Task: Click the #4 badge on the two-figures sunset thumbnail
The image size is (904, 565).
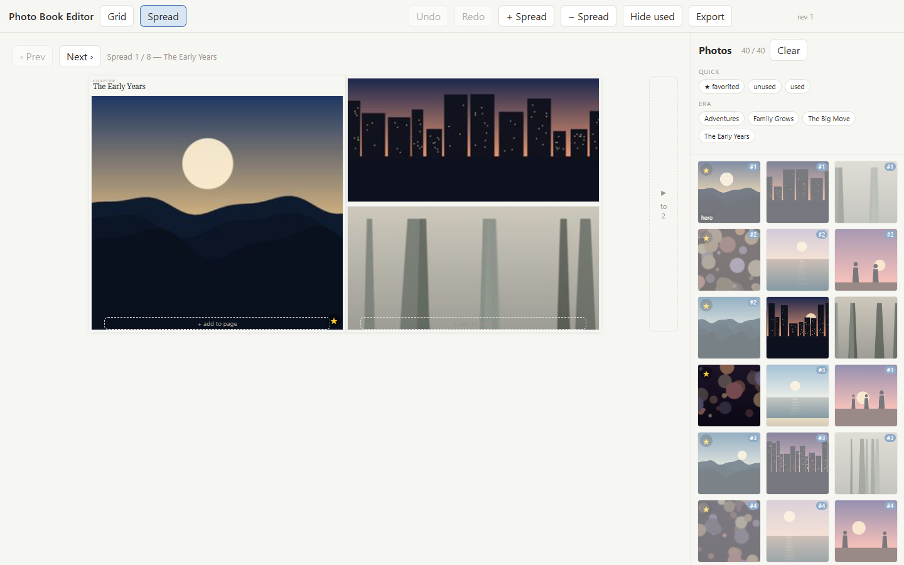Action: pos(890,505)
